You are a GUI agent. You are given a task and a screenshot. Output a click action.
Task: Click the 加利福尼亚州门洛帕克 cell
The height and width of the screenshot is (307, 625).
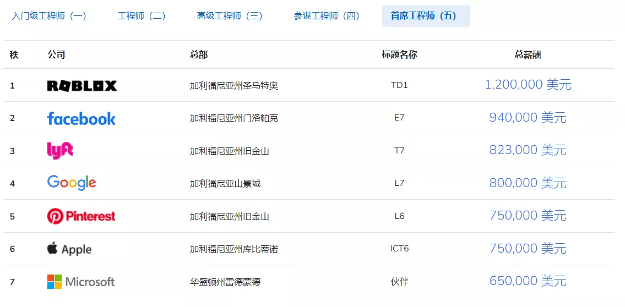point(234,118)
